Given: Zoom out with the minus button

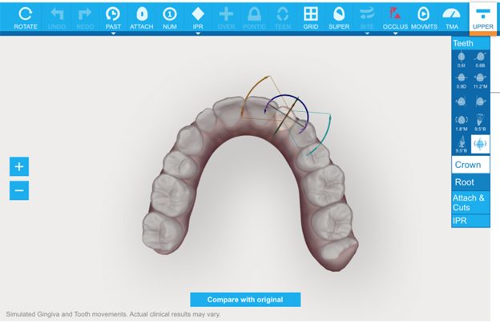Looking at the screenshot, I should 19,190.
